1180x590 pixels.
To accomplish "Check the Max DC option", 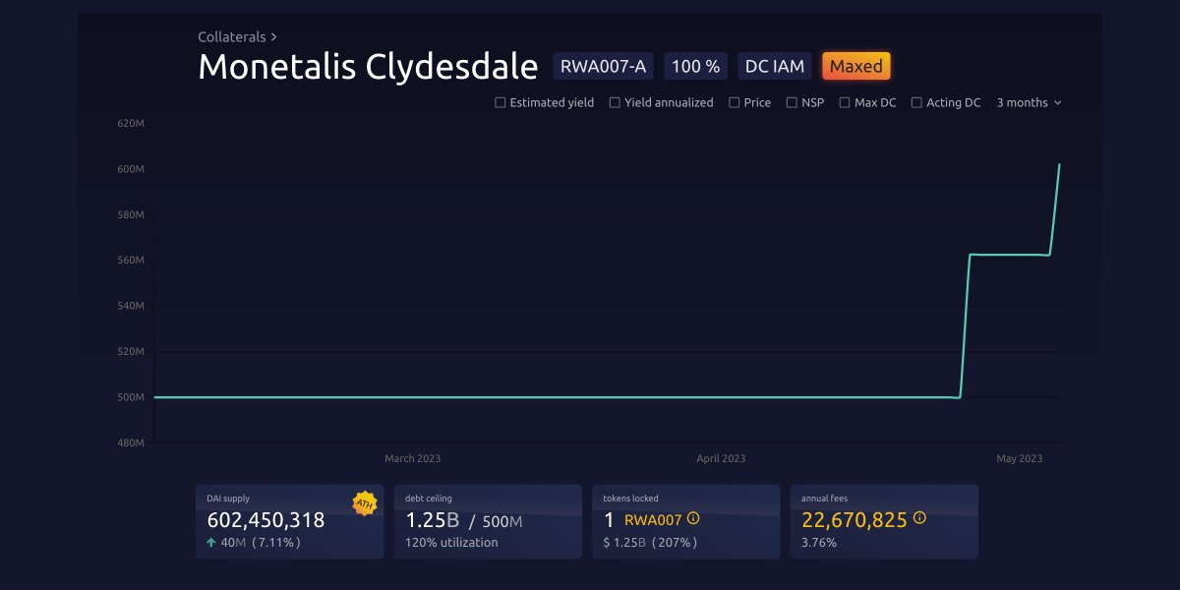I will click(x=845, y=102).
